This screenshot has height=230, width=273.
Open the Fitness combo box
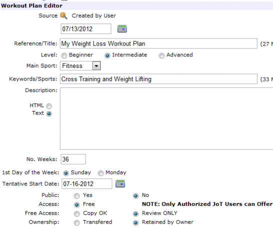click(80, 66)
